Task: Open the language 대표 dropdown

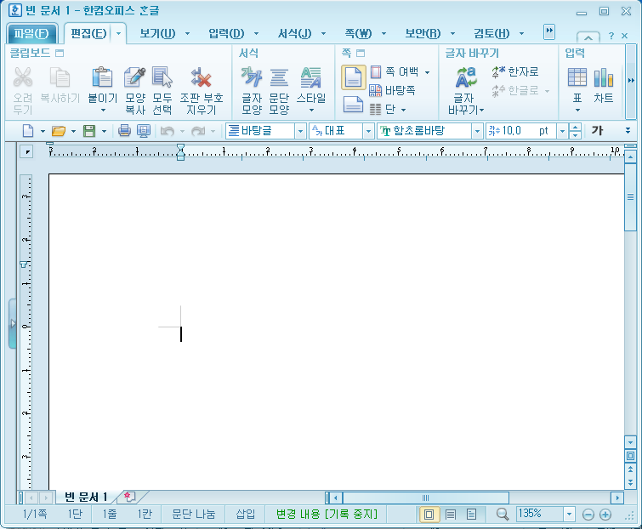Action: pos(368,131)
